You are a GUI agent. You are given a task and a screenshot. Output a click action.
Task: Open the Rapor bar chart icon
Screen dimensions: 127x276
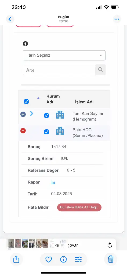click(53, 182)
